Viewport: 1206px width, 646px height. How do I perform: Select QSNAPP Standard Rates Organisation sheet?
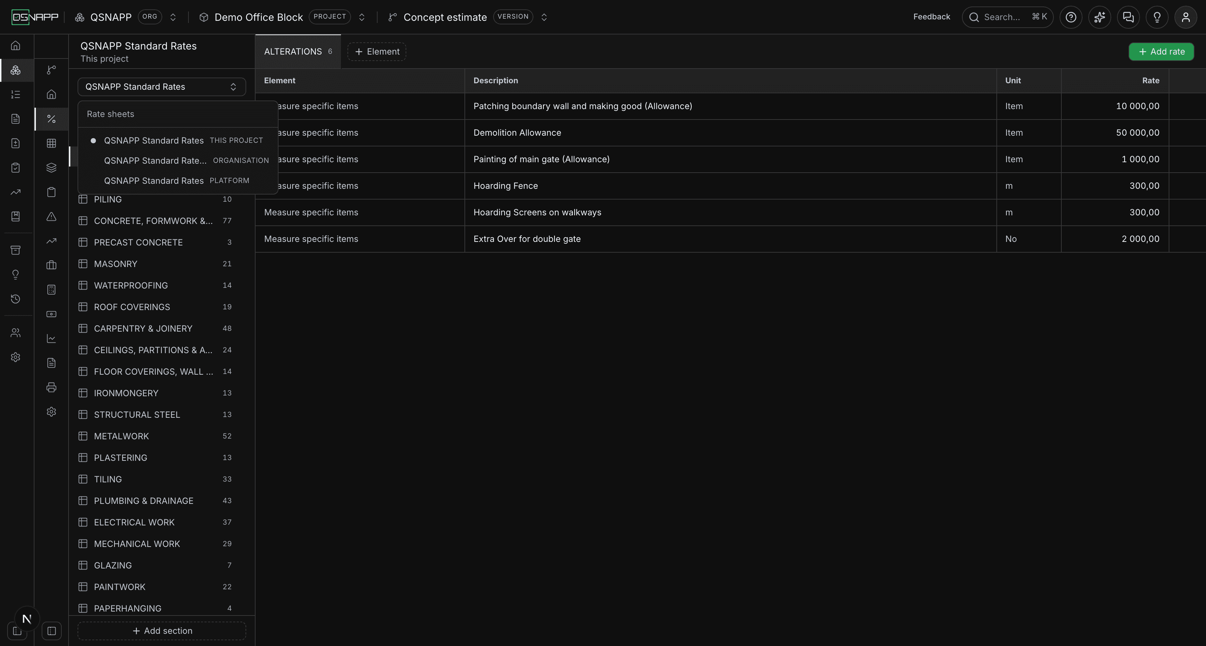177,160
